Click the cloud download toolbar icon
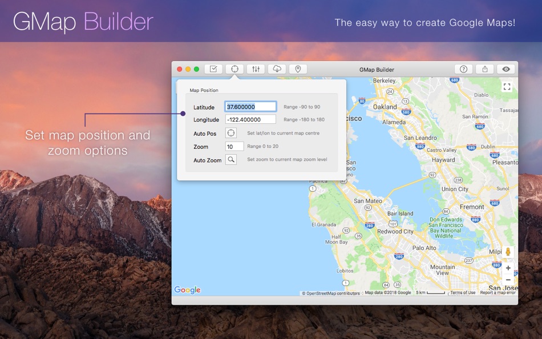This screenshot has height=339, width=542. coord(277,69)
